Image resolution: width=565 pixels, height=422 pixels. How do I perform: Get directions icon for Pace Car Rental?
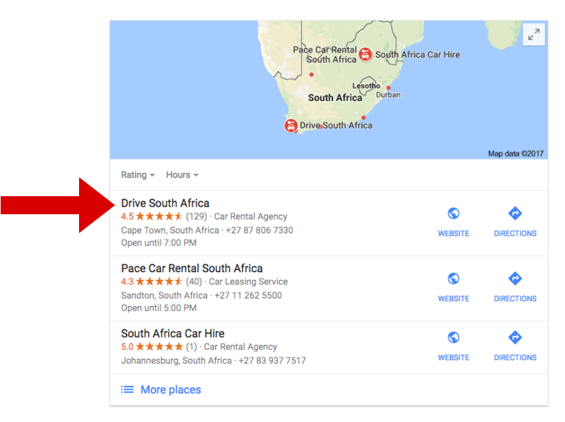coord(515,279)
